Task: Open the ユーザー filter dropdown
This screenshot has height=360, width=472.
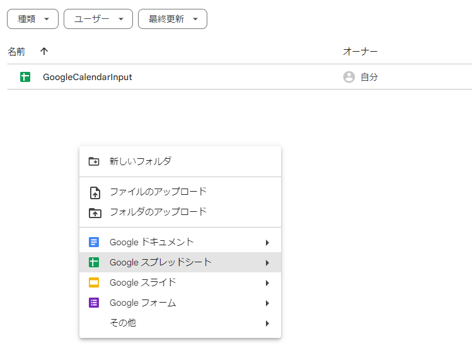Action: pos(98,19)
